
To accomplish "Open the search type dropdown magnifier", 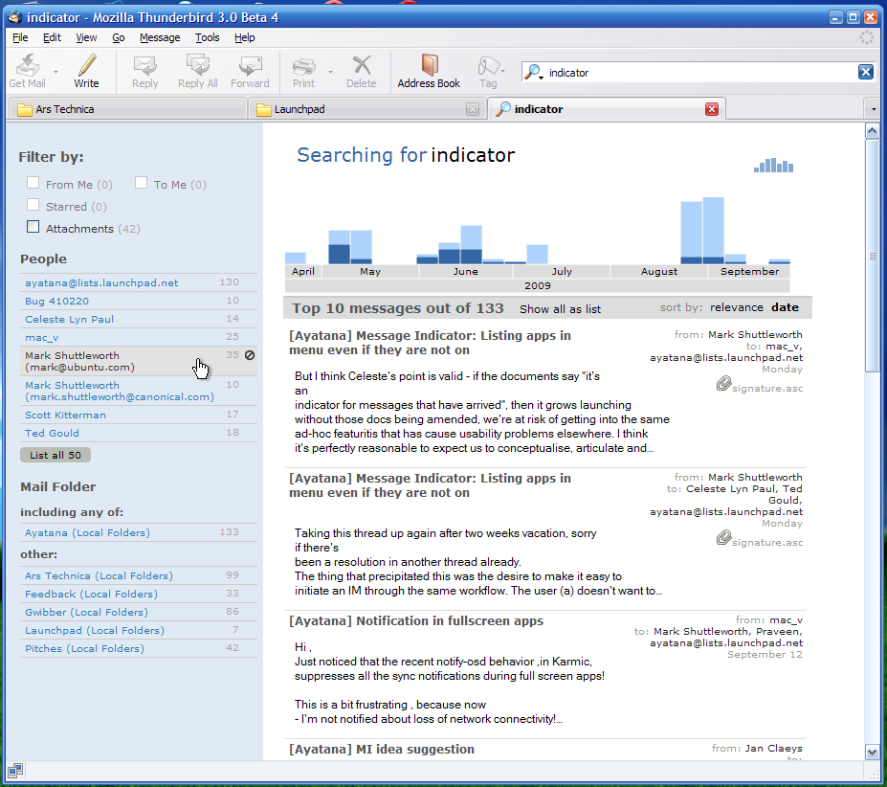I will 533,73.
